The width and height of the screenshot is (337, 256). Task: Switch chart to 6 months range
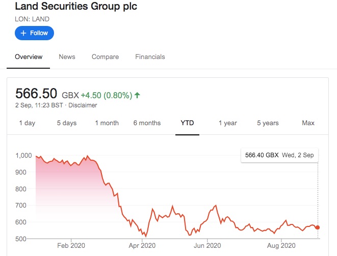[x=147, y=123]
